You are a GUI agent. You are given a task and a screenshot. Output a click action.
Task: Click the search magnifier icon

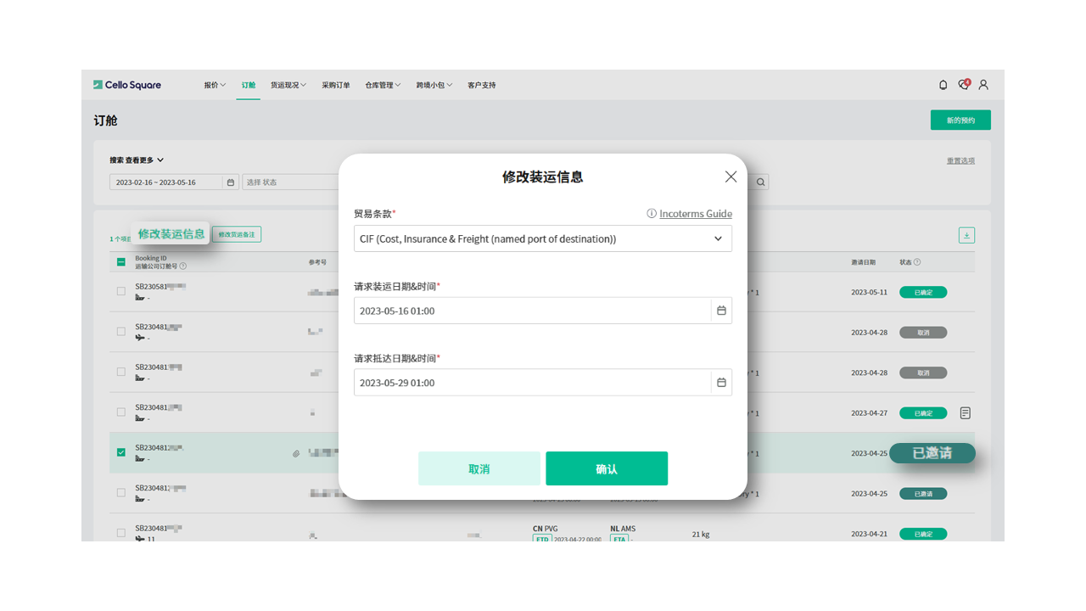761,182
